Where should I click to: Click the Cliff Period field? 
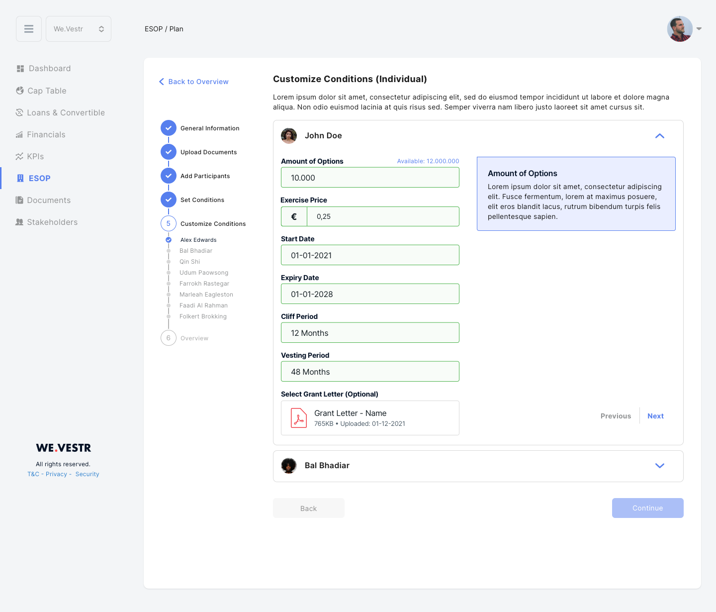(370, 333)
